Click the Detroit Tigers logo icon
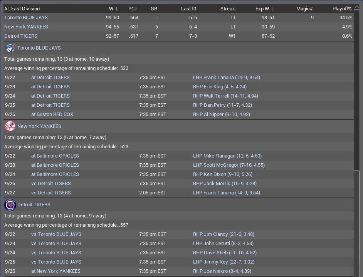Screen dimensions: 363x277 [x=10, y=205]
